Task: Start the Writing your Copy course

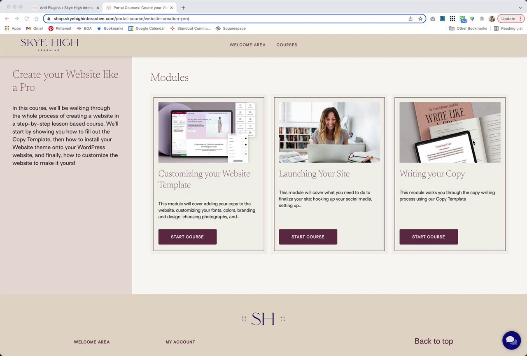Action: [429, 237]
